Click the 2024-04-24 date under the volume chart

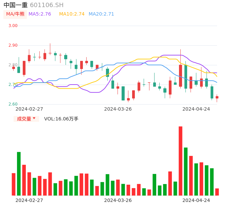(x=196, y=200)
